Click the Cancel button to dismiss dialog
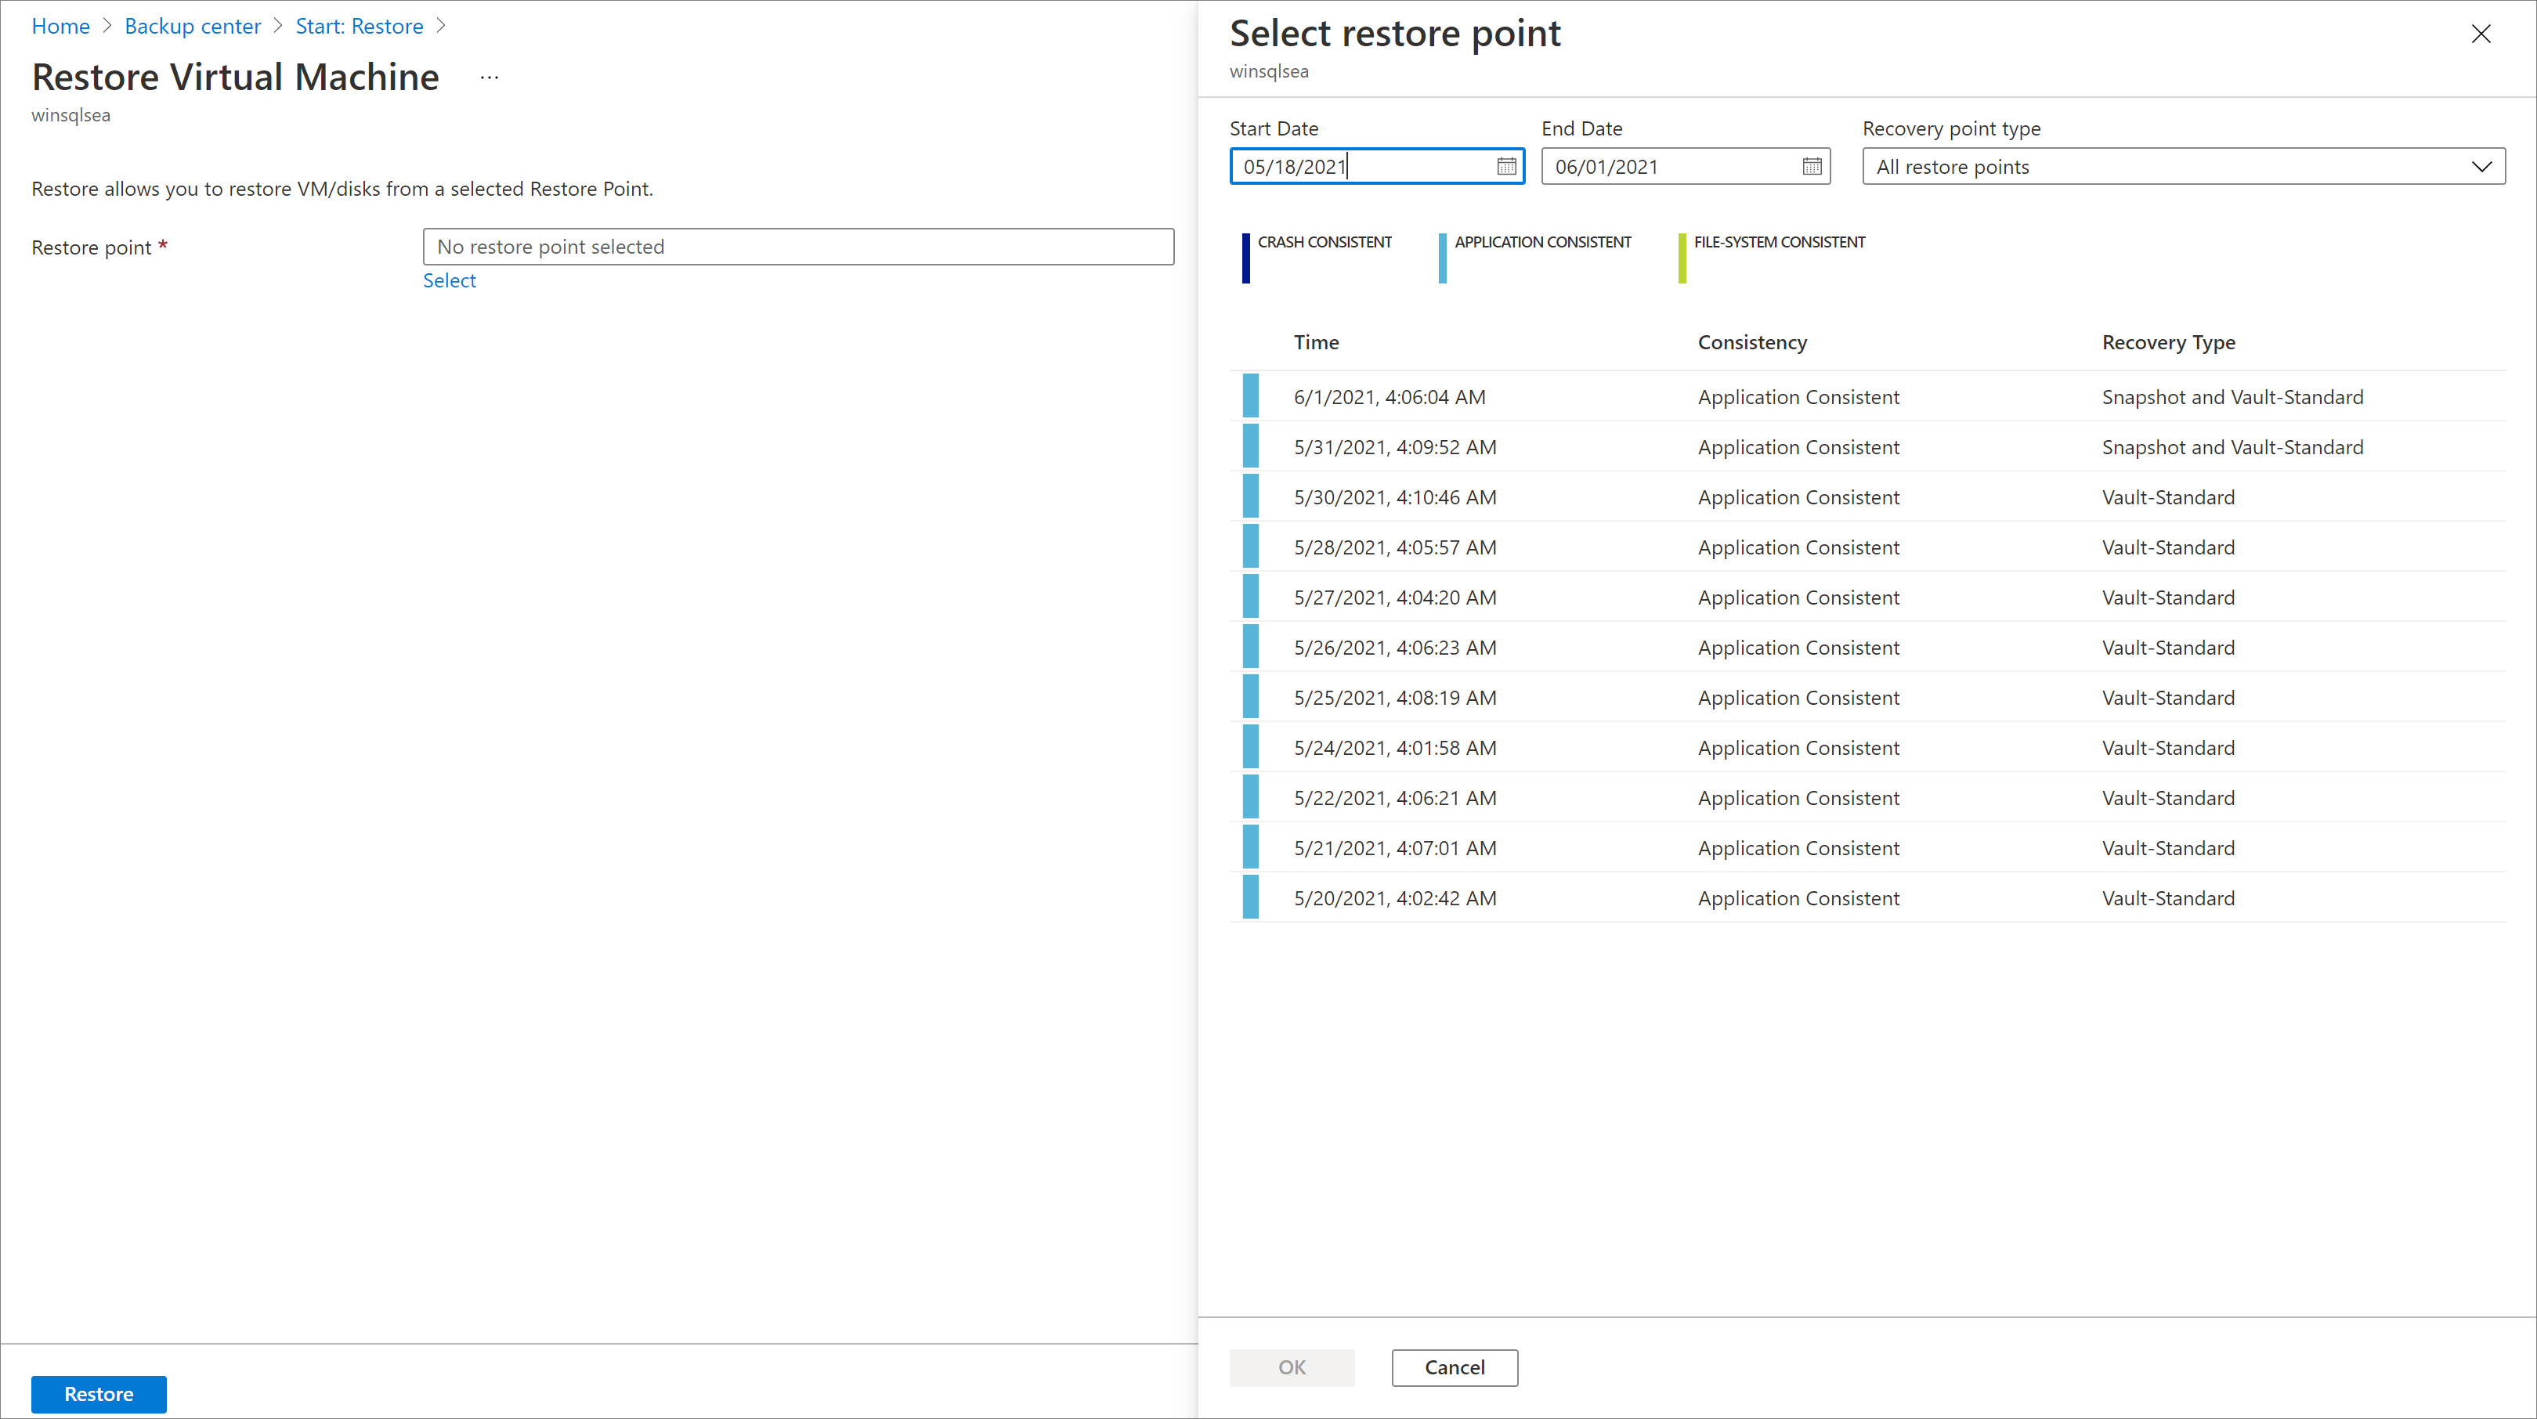The width and height of the screenshot is (2537, 1419). pos(1455,1367)
